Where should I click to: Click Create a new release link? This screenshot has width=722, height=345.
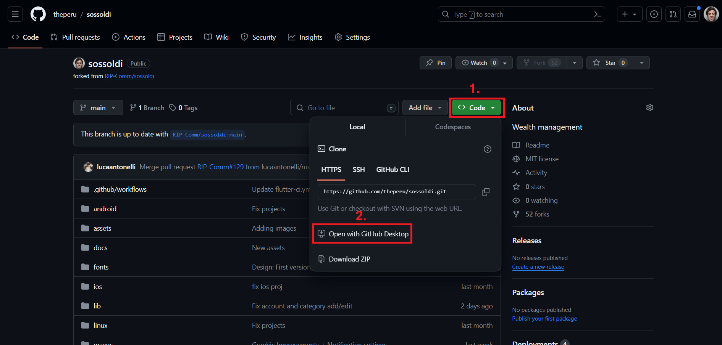pyautogui.click(x=538, y=267)
